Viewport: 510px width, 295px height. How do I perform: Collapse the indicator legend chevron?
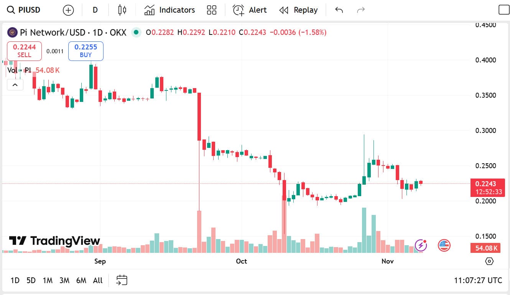click(15, 85)
